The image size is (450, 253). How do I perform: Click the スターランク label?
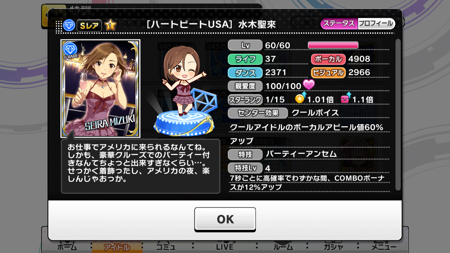pyautogui.click(x=245, y=100)
